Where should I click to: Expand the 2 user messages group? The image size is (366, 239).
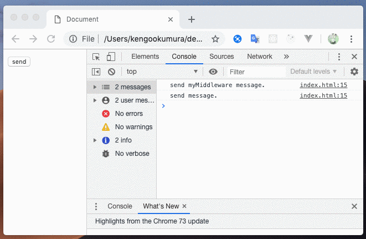point(95,100)
